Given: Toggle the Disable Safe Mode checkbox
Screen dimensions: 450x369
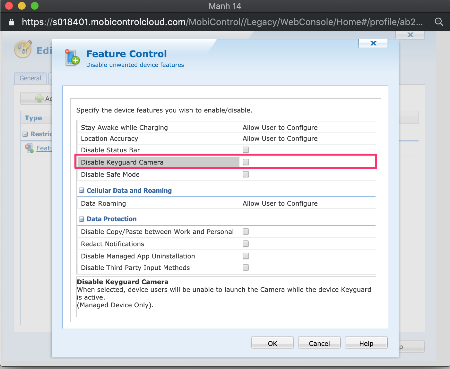Looking at the screenshot, I should (246, 174).
